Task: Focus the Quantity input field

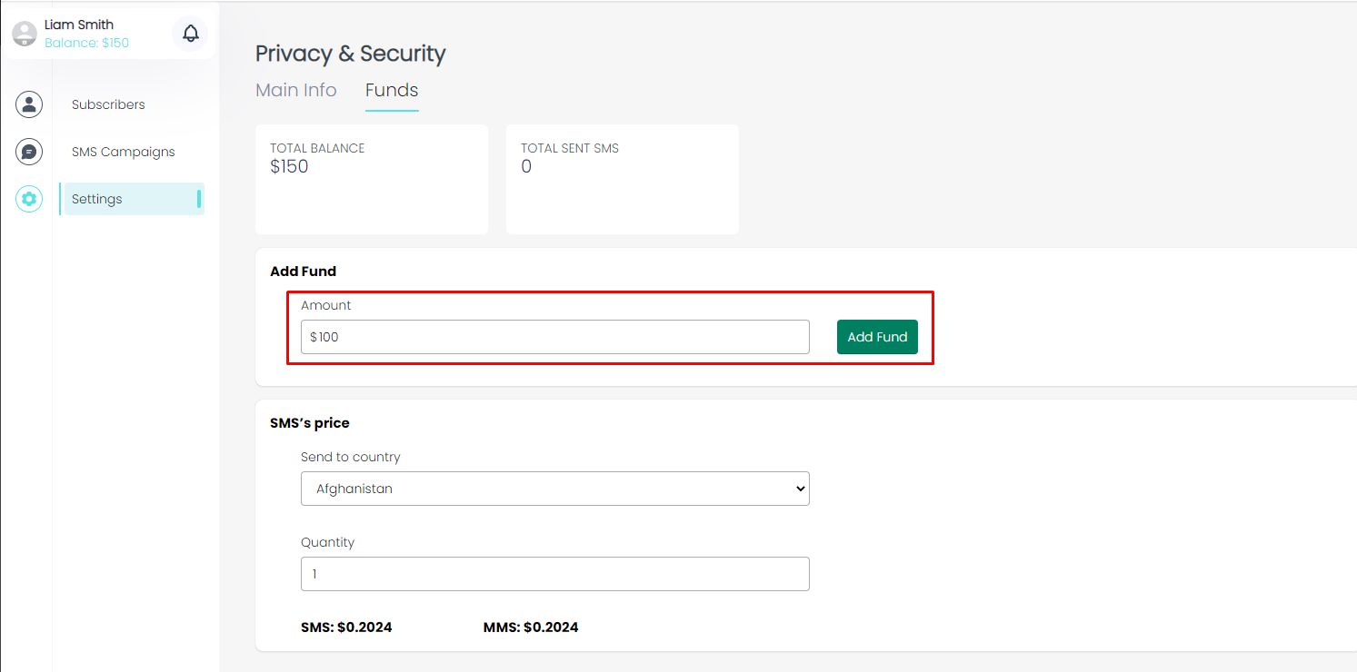Action: click(554, 574)
